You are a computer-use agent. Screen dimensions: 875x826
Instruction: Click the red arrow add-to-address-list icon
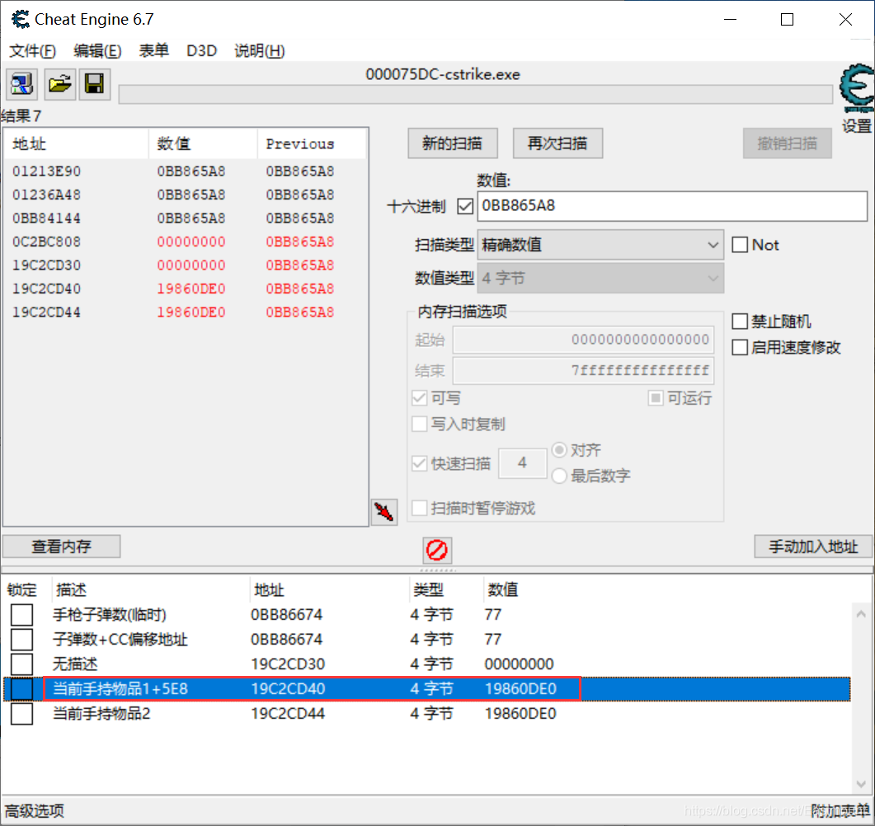(384, 511)
